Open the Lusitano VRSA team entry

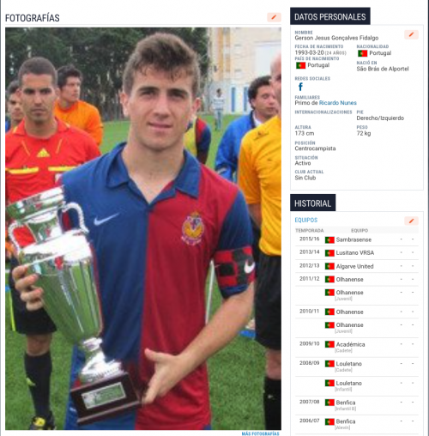pos(355,253)
